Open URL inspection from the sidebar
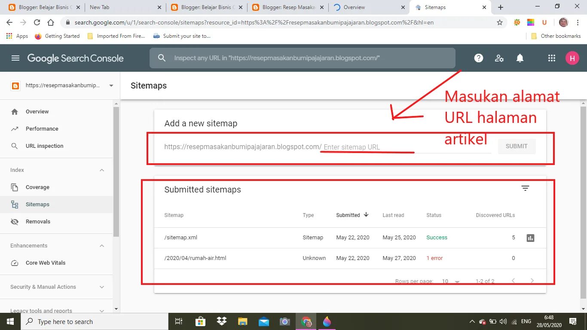 click(x=56, y=146)
